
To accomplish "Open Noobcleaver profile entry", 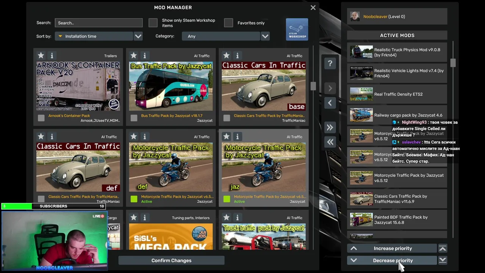I will [397, 17].
